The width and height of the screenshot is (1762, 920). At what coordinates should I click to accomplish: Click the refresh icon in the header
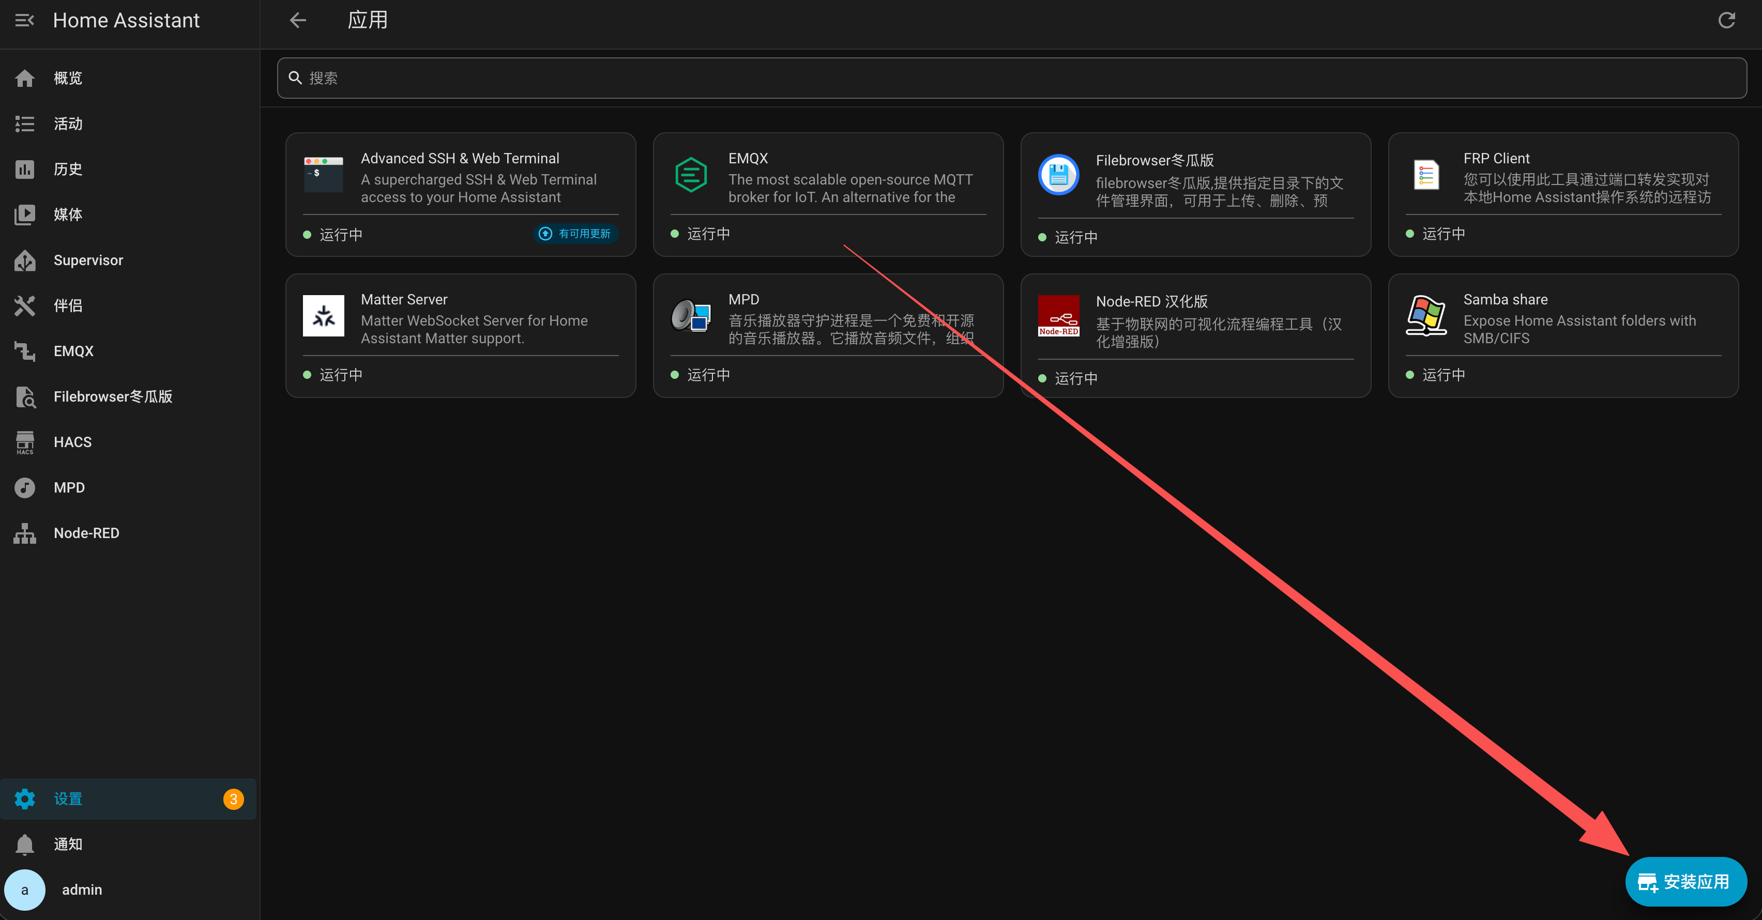point(1726,21)
